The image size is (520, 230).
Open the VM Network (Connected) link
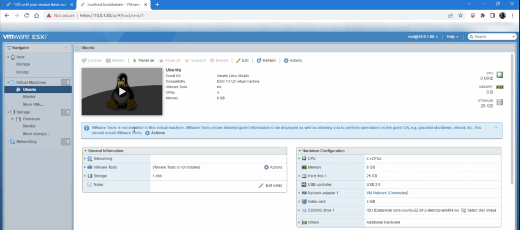click(x=387, y=193)
